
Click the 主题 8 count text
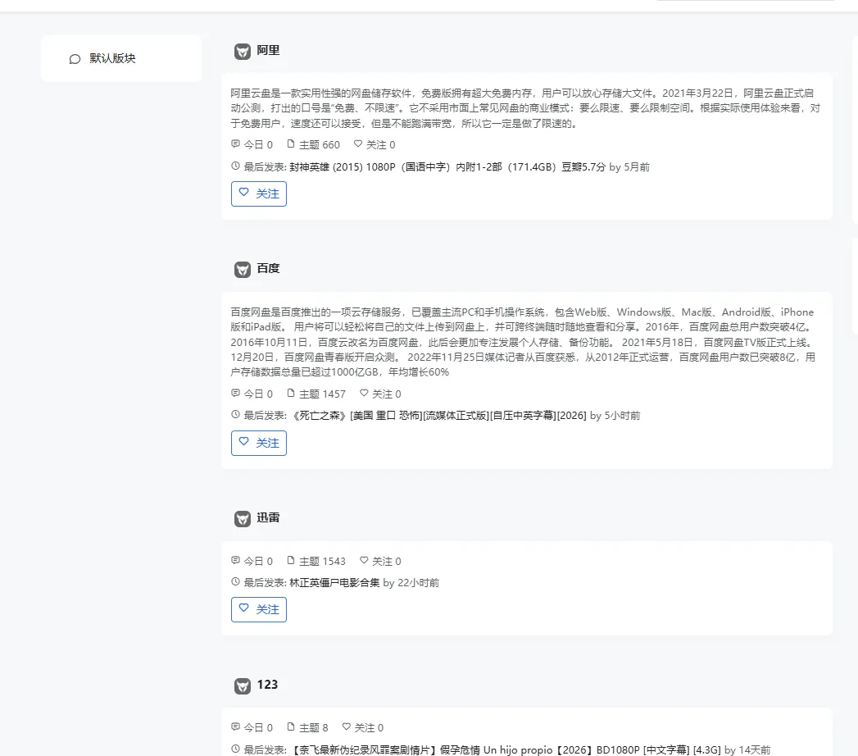(x=314, y=728)
